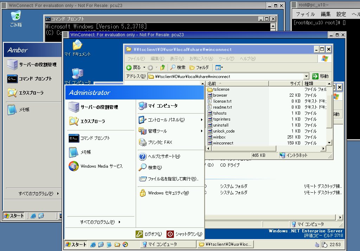
Task: Open the 編集(E) menu in Explorer
Action: pos(157,59)
